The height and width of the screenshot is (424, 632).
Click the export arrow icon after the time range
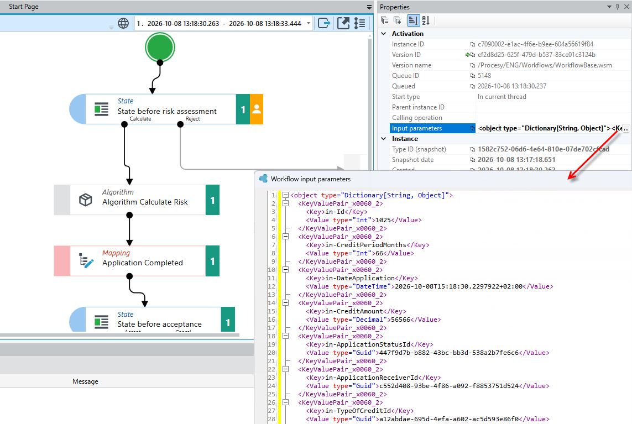(x=324, y=23)
